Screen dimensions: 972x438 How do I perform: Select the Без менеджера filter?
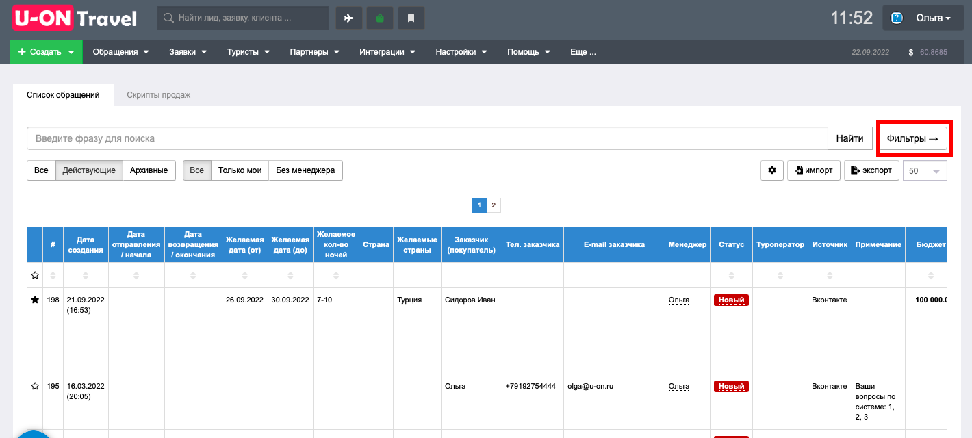(x=305, y=170)
